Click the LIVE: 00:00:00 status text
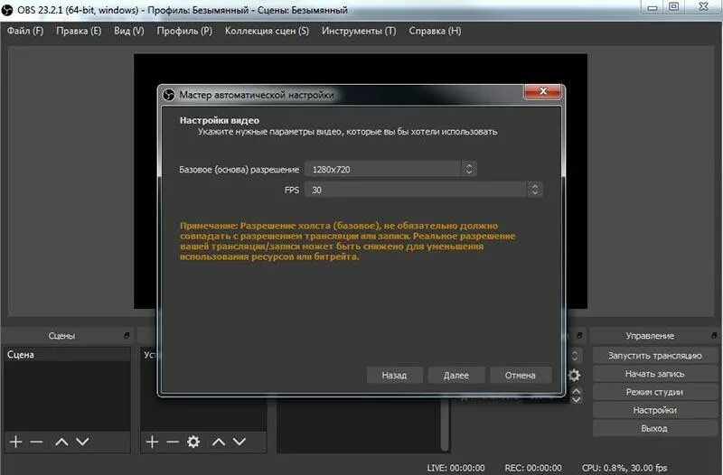 click(455, 468)
